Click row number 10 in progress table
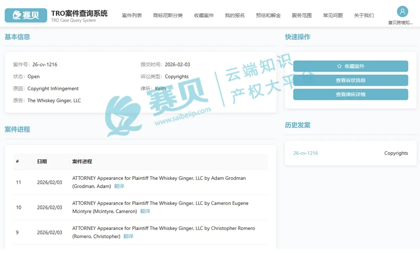The width and height of the screenshot is (420, 253). [x=19, y=207]
